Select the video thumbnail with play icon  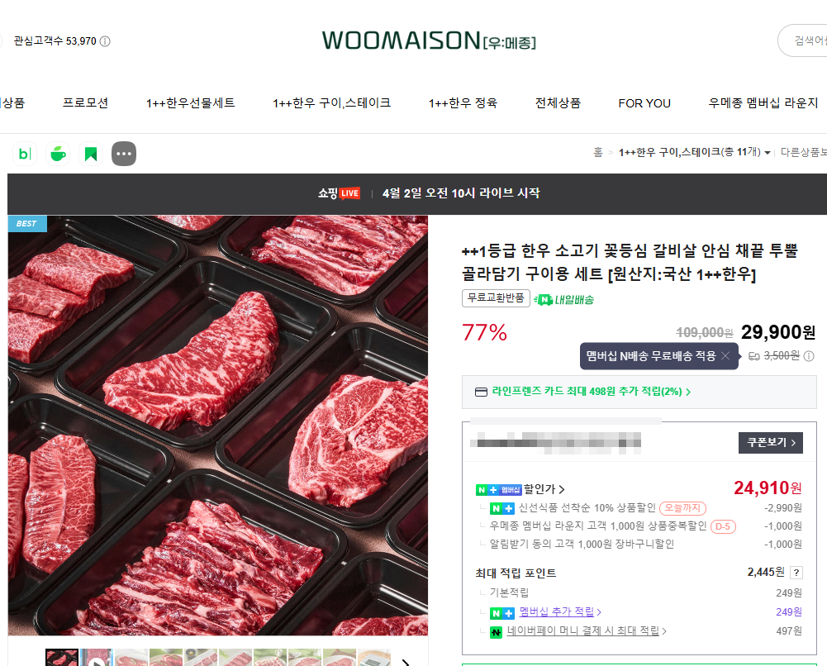[97, 658]
